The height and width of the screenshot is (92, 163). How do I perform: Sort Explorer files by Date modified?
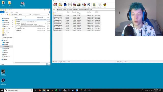tap(40, 17)
